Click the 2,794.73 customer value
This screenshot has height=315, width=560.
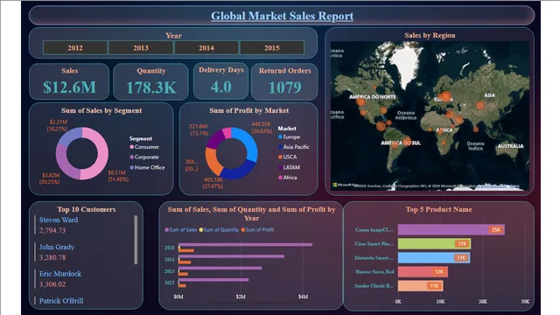[x=52, y=230]
